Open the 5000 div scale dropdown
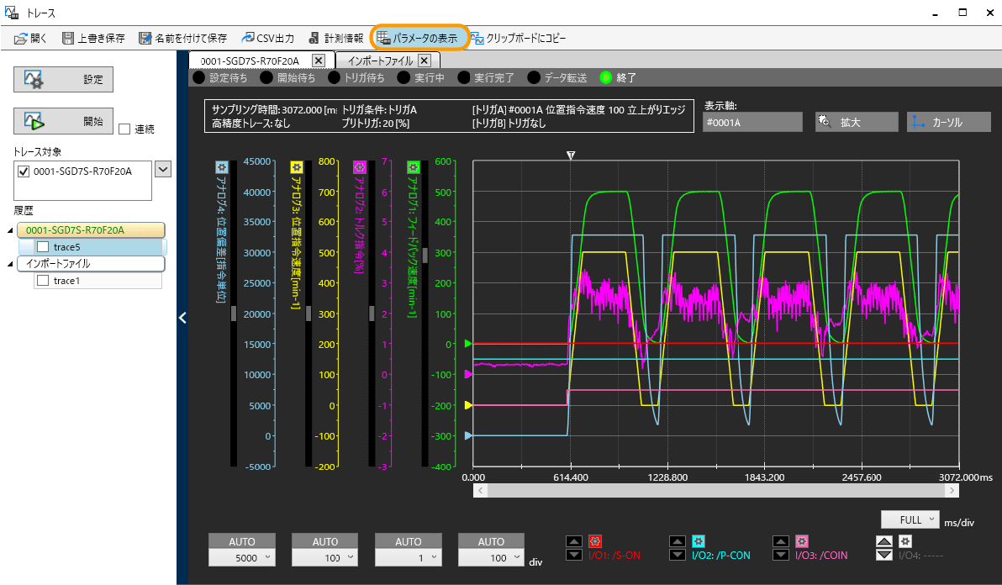This screenshot has width=1002, height=585. 242,558
